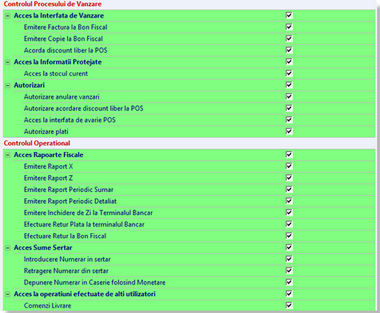
Task: Uncheck the Autorizari group checkbox
Action: (289, 85)
